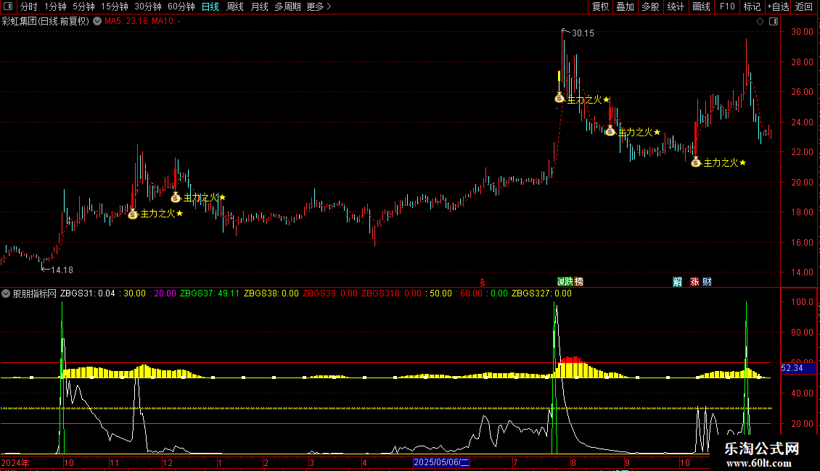Click the 30.00 price axis label
This screenshot has width=820, height=471.
tap(802, 32)
